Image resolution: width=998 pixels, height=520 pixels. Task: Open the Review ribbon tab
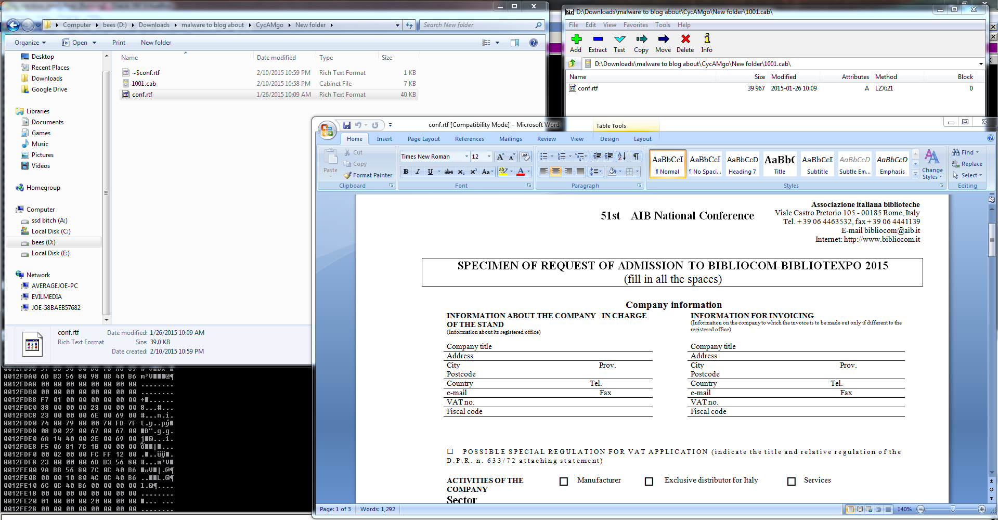pos(546,139)
